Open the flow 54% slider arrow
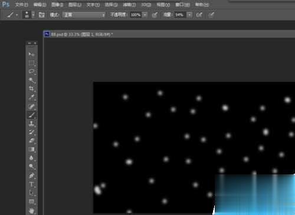The width and height of the screenshot is (295, 215). [x=189, y=15]
